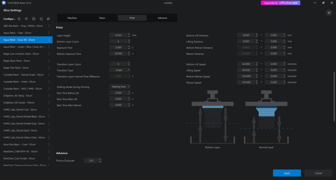
Task: Close the Slice Settings panel with X
Action: (329, 13)
